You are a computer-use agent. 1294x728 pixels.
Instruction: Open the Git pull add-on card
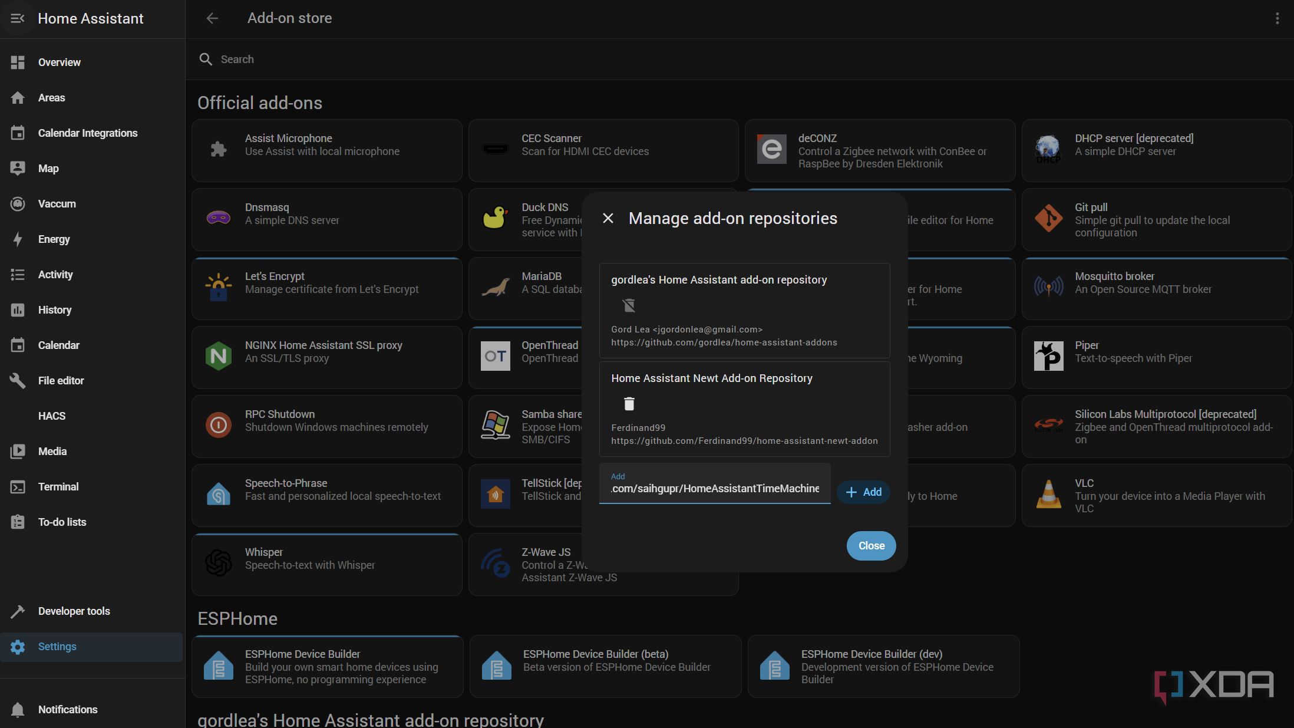point(1157,219)
